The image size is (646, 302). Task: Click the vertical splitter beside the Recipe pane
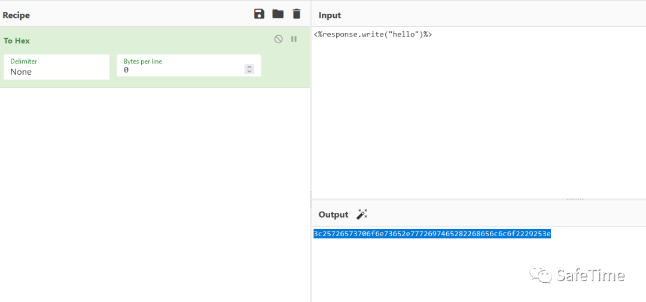310,196
